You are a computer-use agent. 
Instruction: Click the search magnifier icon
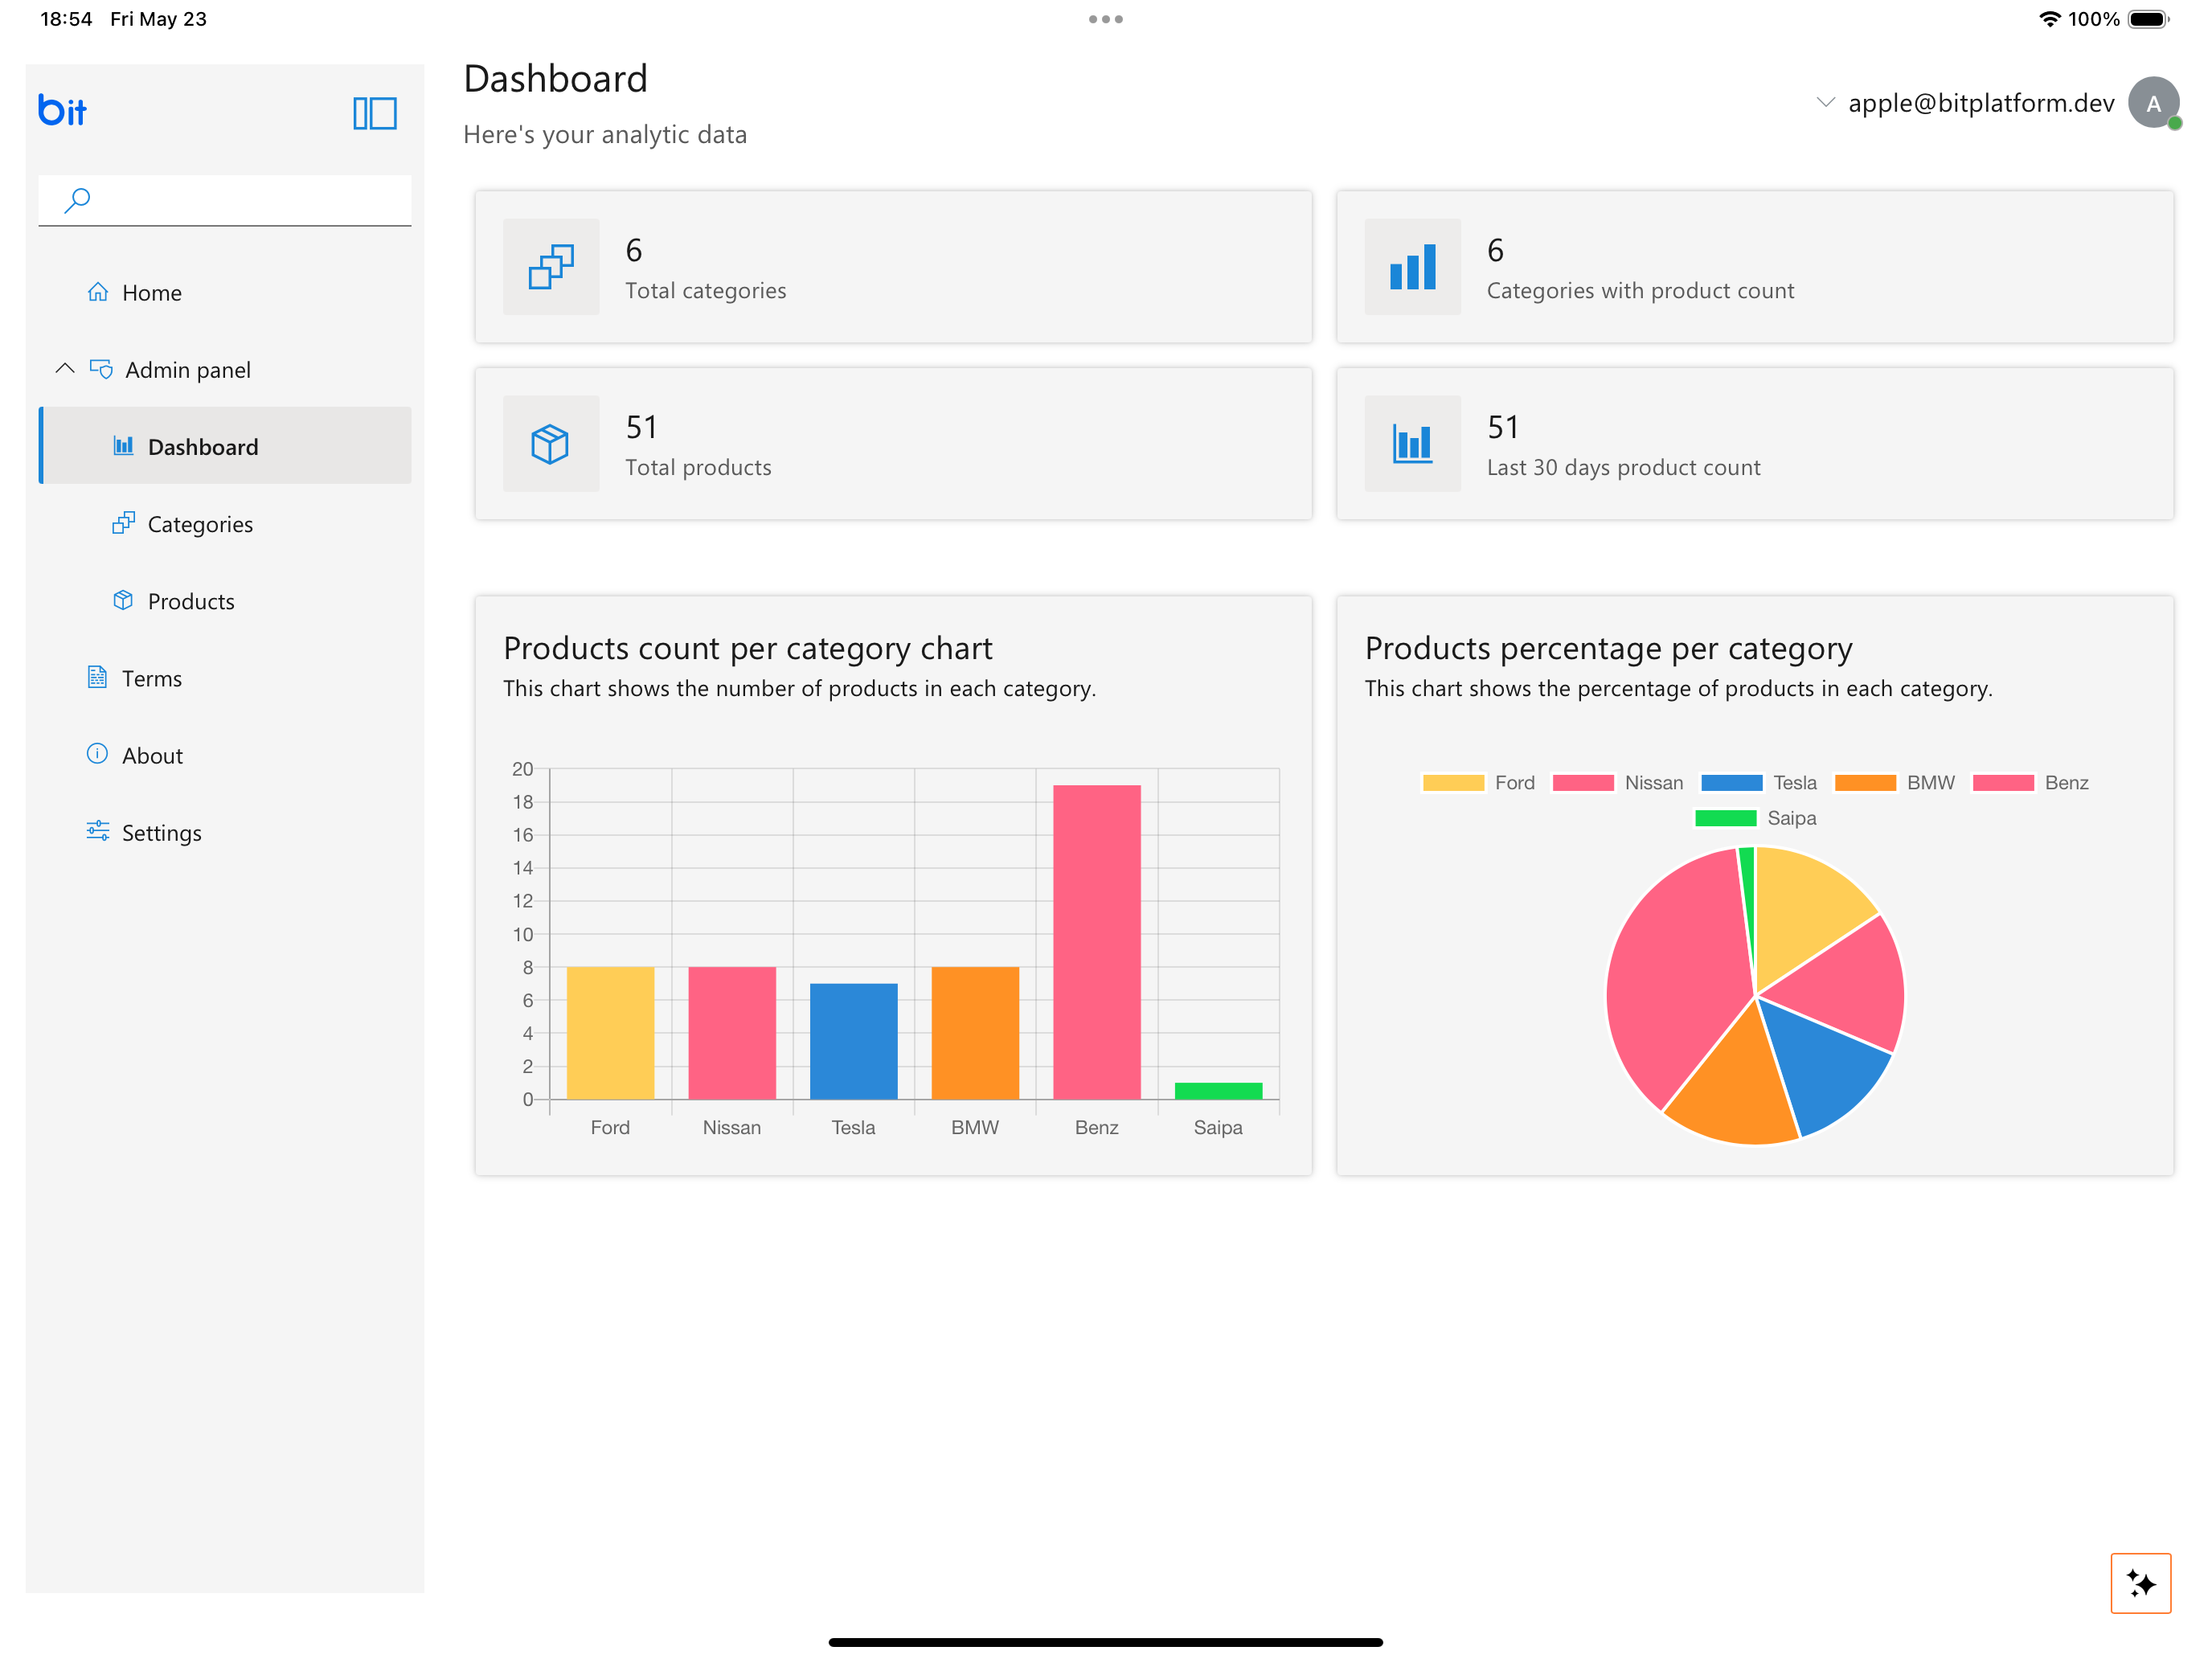click(x=77, y=200)
